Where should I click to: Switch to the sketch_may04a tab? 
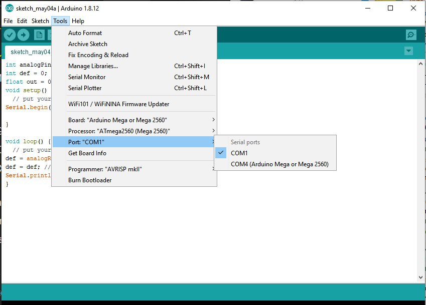point(28,52)
